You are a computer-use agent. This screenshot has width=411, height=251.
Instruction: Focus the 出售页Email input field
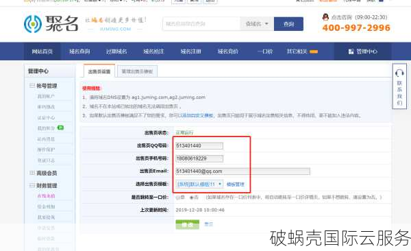242,171
